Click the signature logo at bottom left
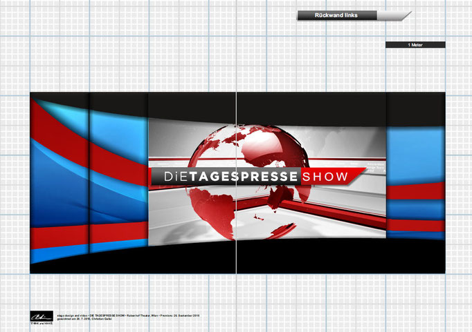The image size is (472, 332). 42,316
